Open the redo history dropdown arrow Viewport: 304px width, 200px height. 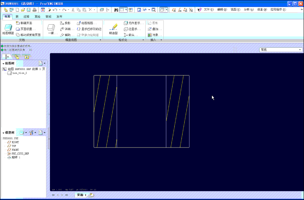pyautogui.click(x=69, y=10)
